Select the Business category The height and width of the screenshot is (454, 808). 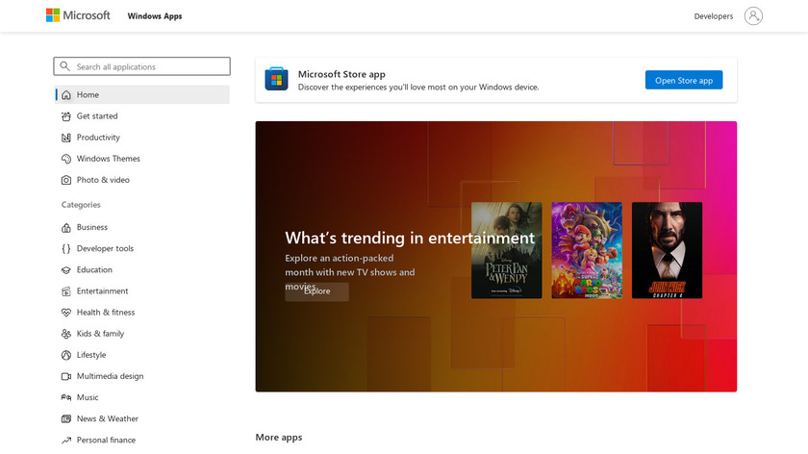142,227
